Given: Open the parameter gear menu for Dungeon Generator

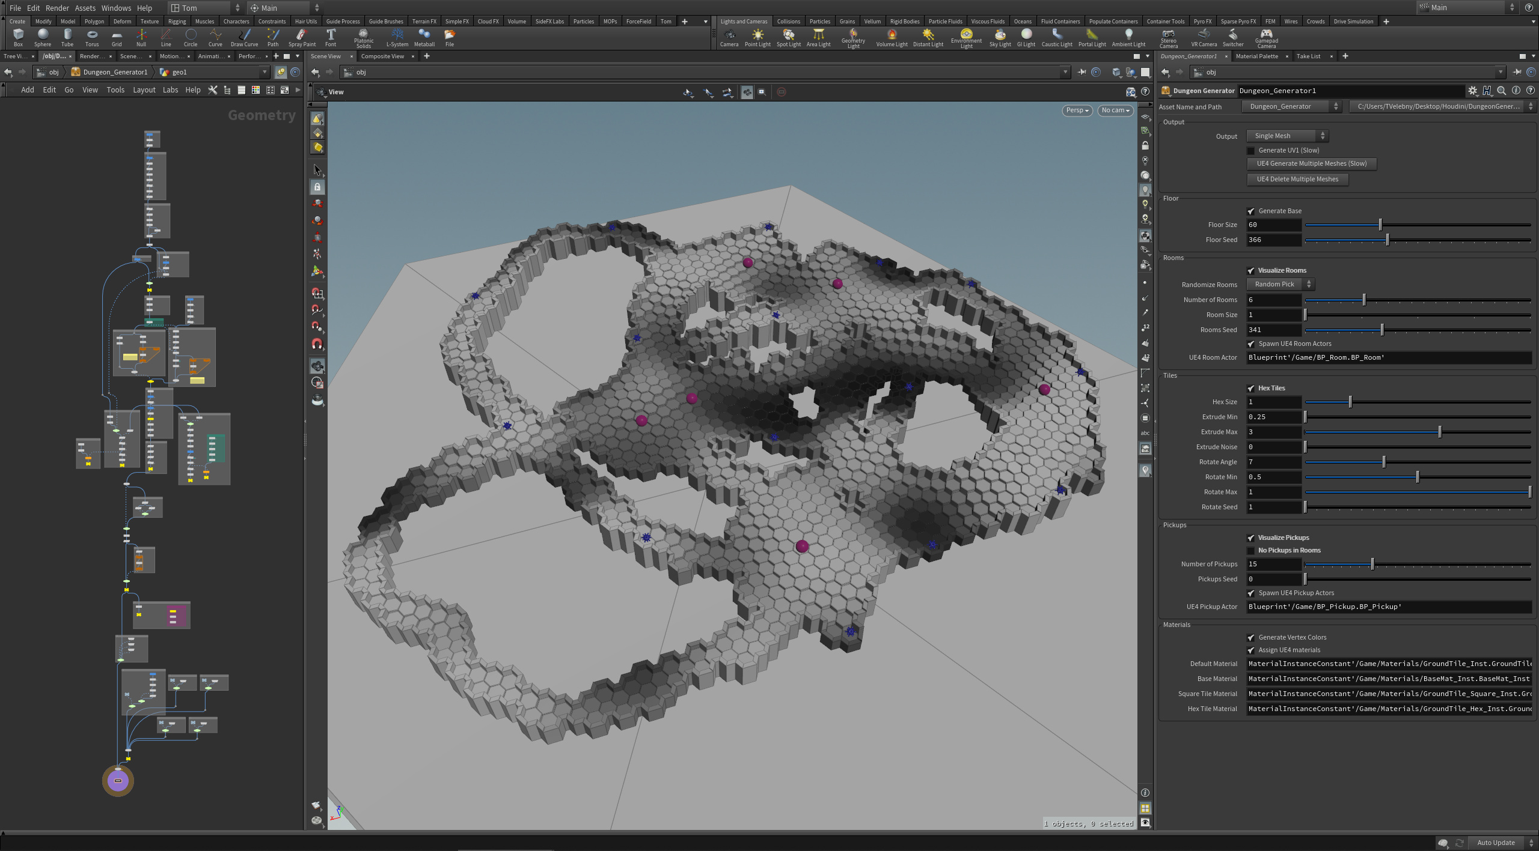Looking at the screenshot, I should coord(1472,91).
